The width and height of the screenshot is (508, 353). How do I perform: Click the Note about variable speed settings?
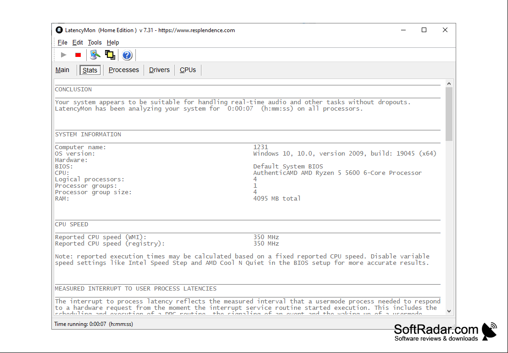tap(242, 260)
